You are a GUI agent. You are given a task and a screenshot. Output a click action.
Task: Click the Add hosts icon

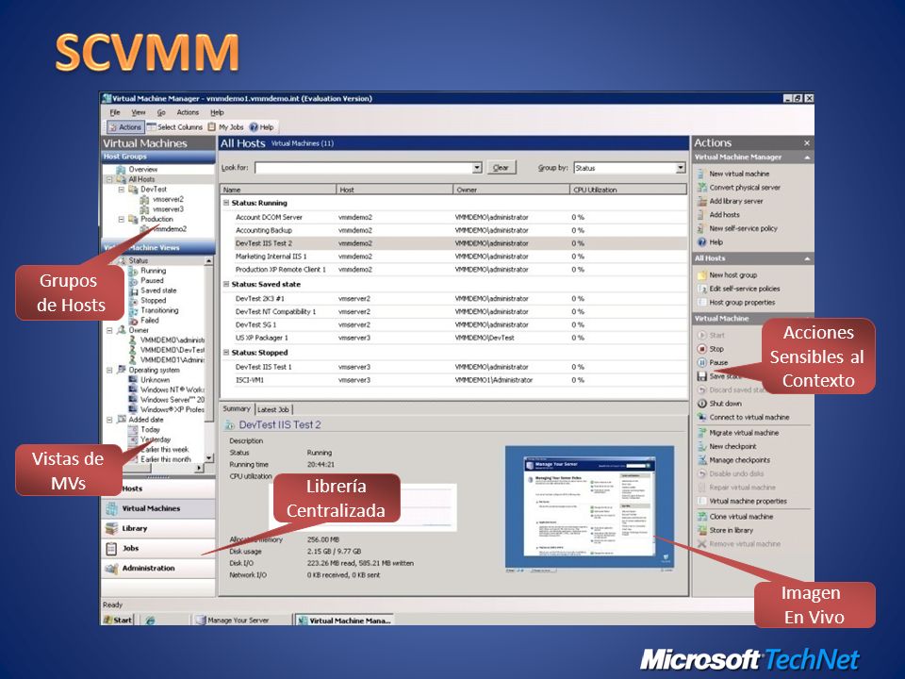[x=701, y=214]
